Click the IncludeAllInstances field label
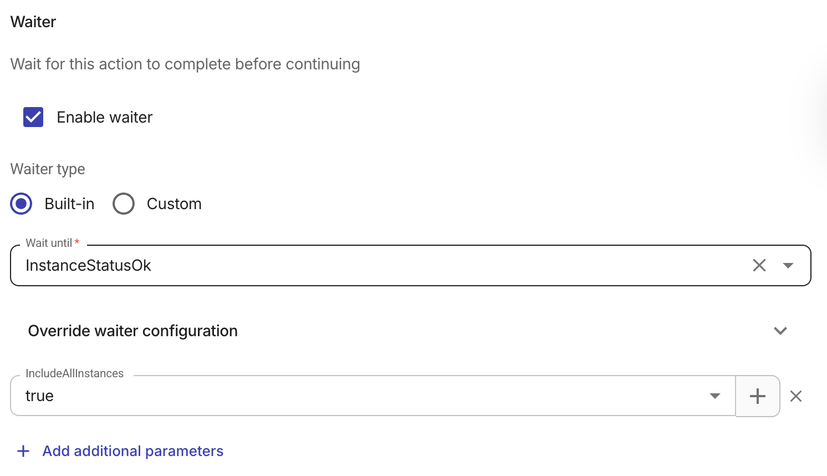 tap(75, 373)
